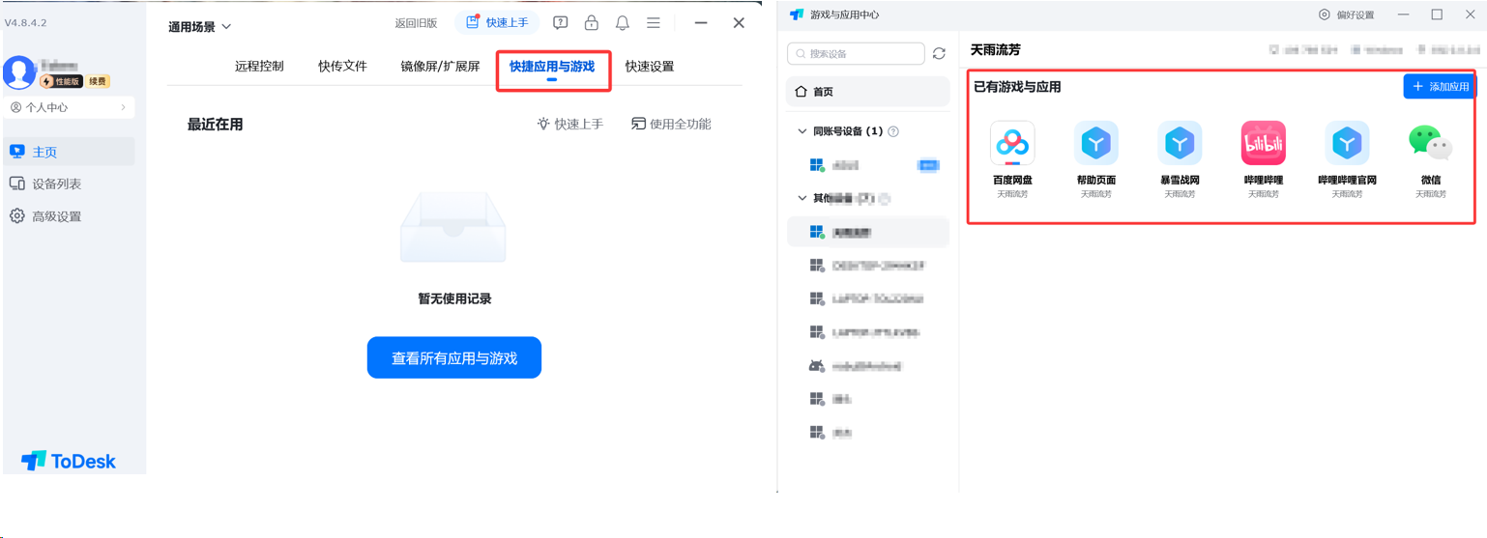Open the help question-mark icon in ToDesk header
Screen dimensions: 1487x538
561,22
